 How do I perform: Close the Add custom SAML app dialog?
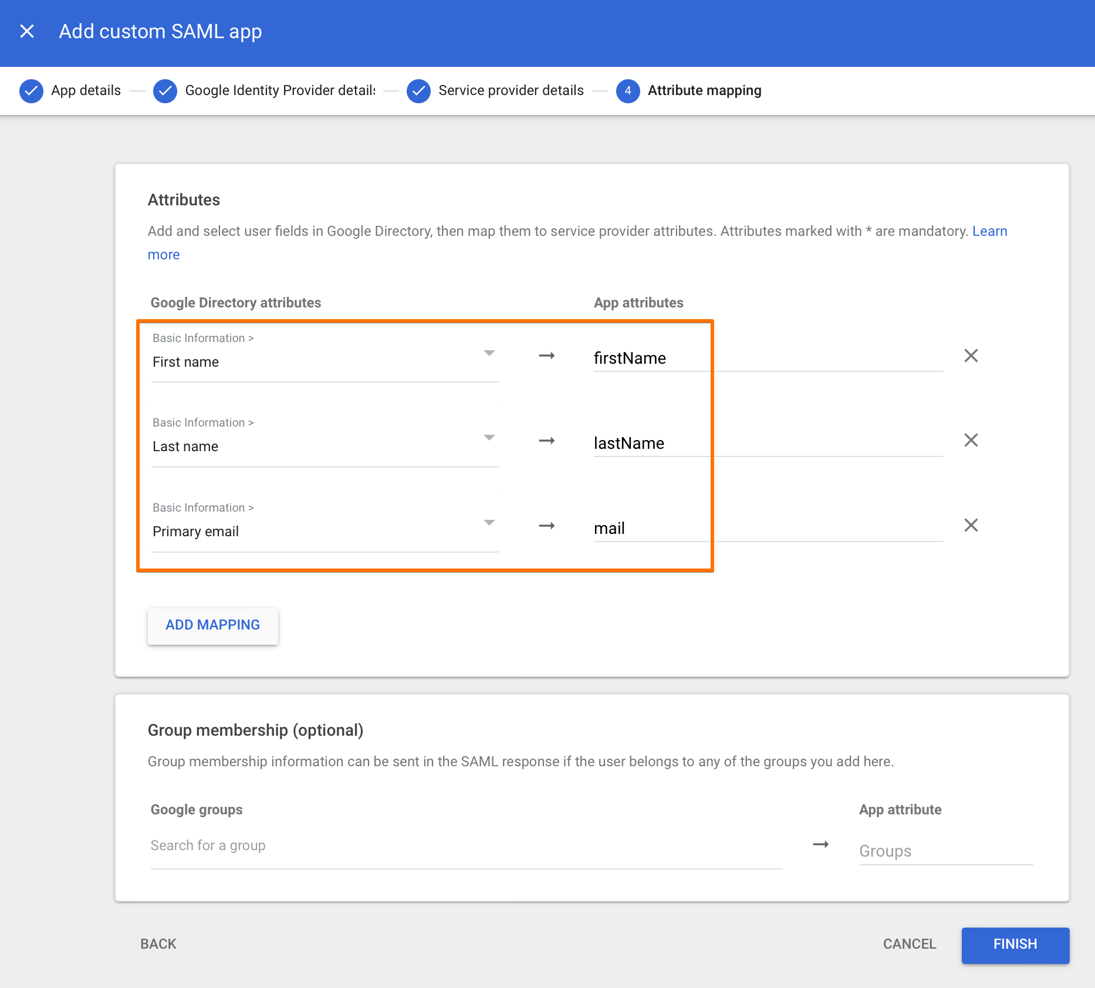[x=27, y=31]
